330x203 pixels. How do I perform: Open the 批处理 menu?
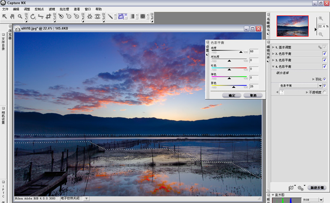(x=64, y=9)
